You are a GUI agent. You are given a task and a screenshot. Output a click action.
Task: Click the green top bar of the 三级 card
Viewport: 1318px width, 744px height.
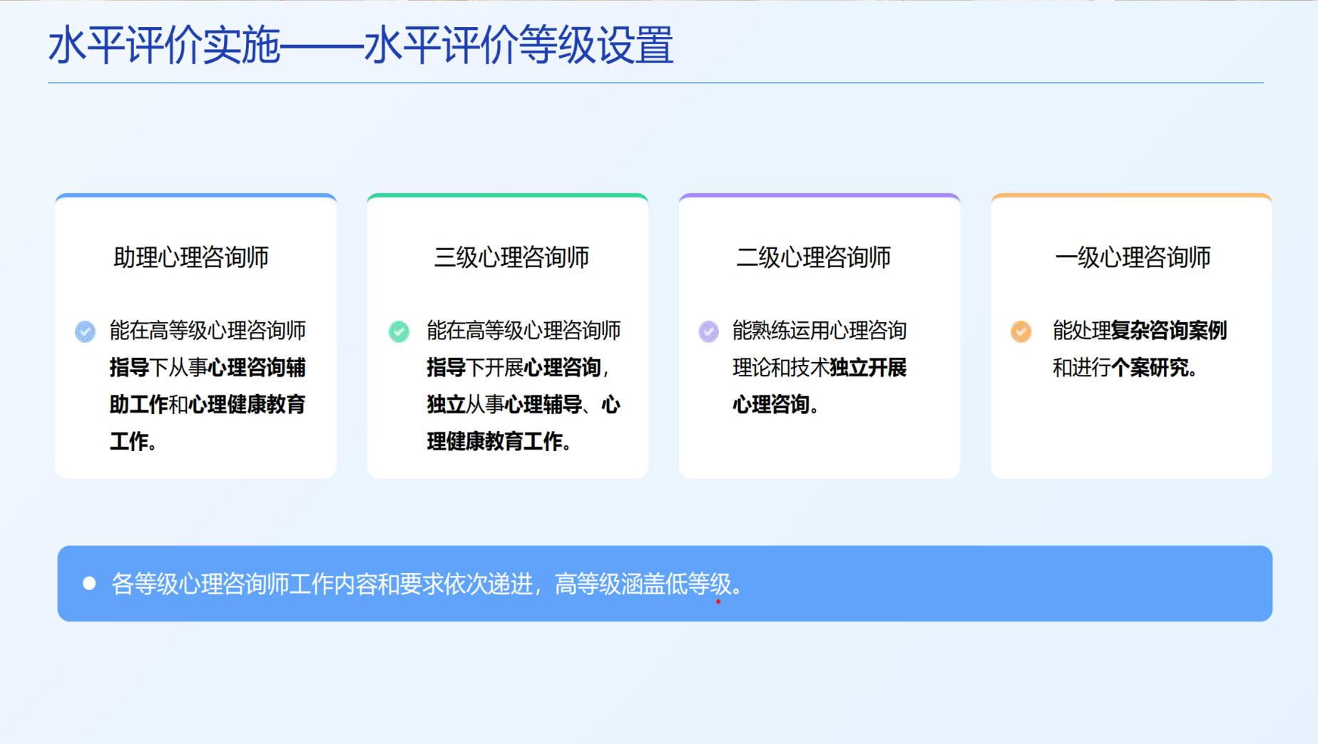507,195
